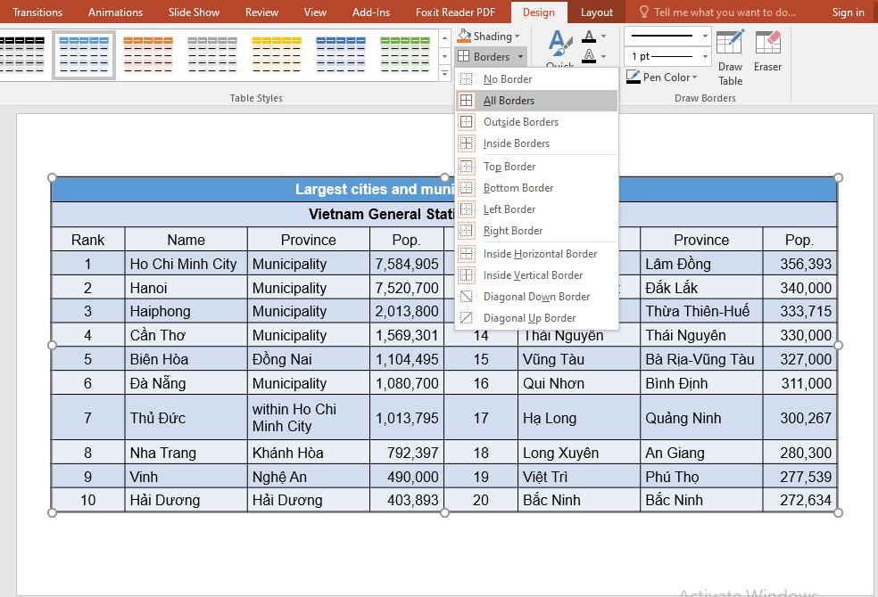Select the Eraser tool

[767, 53]
